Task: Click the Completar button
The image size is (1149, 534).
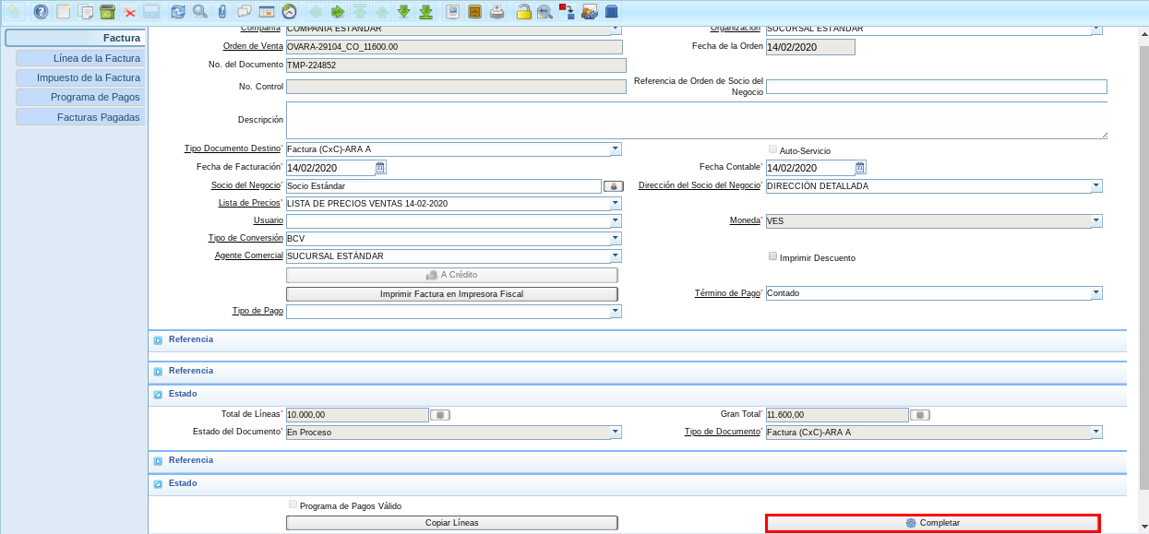Action: point(932,523)
